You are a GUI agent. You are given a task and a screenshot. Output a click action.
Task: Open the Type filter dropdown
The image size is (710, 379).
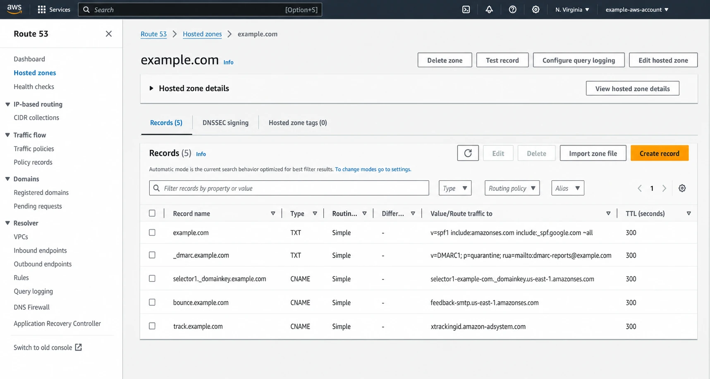coord(455,188)
